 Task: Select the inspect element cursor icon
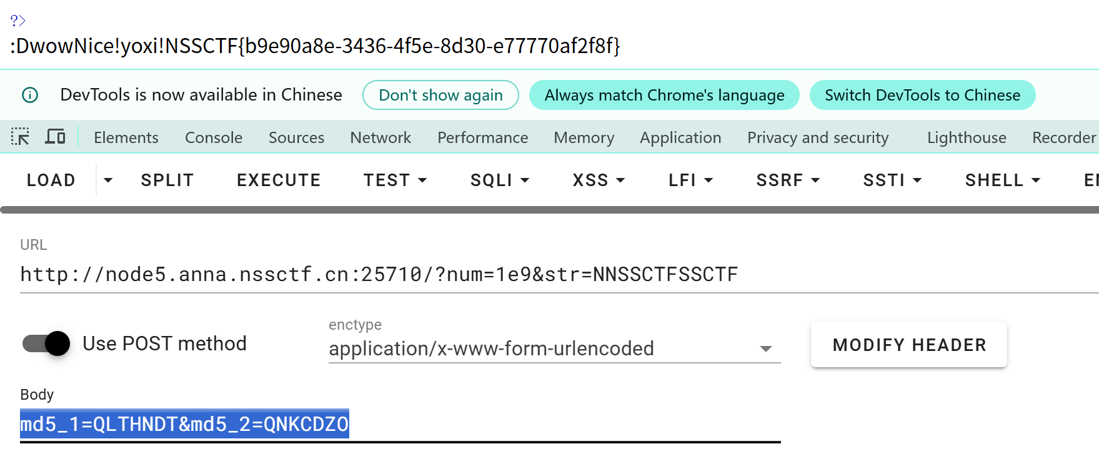point(20,137)
